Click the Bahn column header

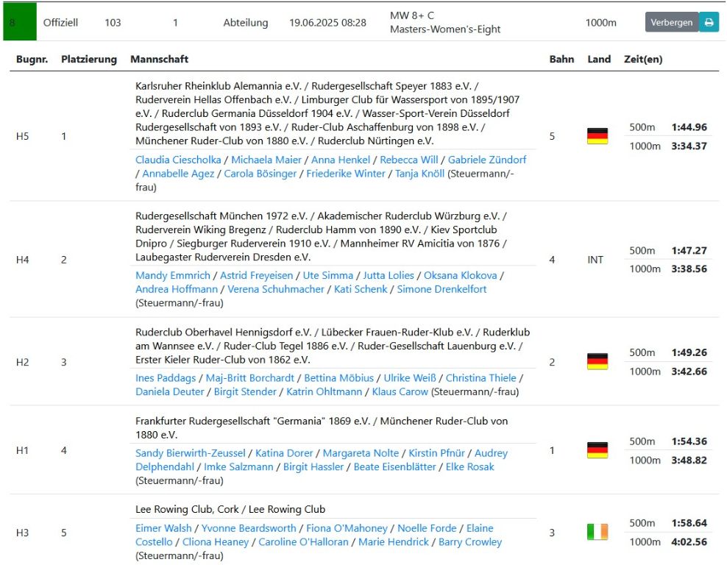[x=561, y=60]
